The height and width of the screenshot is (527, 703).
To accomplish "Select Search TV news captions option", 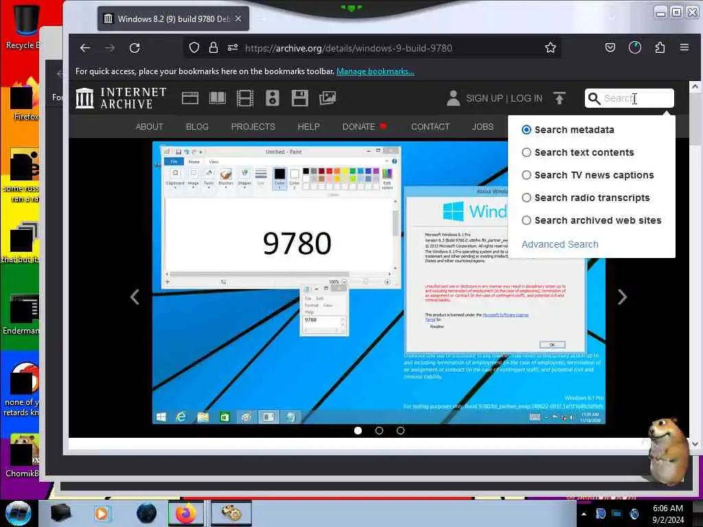I will tap(527, 175).
